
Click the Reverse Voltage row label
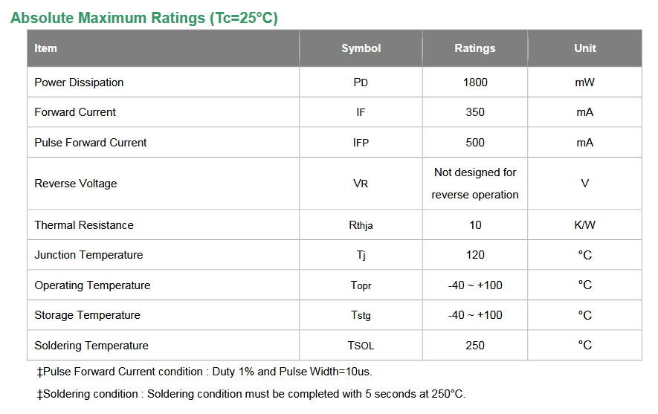(76, 184)
